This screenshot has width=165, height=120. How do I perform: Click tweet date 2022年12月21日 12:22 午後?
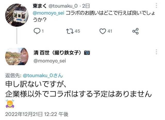(x=37, y=114)
